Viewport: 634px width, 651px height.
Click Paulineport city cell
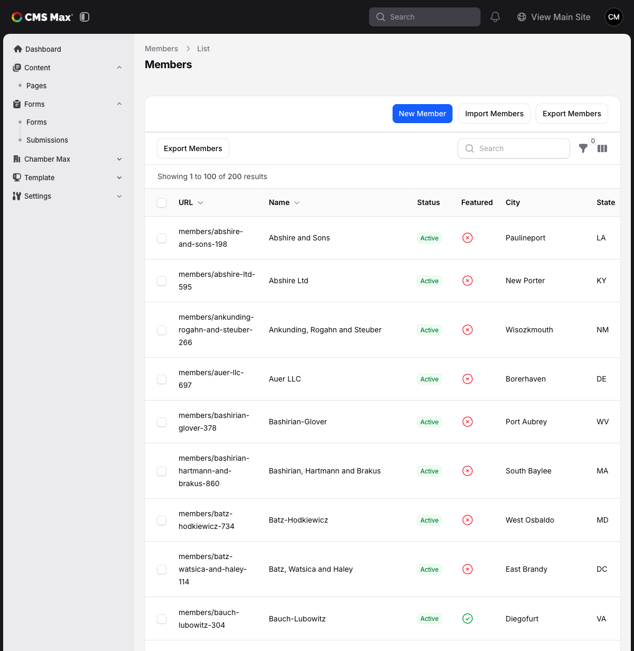click(x=526, y=238)
